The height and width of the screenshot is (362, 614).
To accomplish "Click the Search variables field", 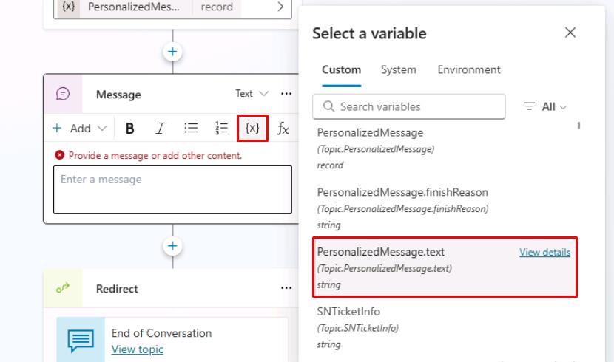I will pyautogui.click(x=409, y=106).
